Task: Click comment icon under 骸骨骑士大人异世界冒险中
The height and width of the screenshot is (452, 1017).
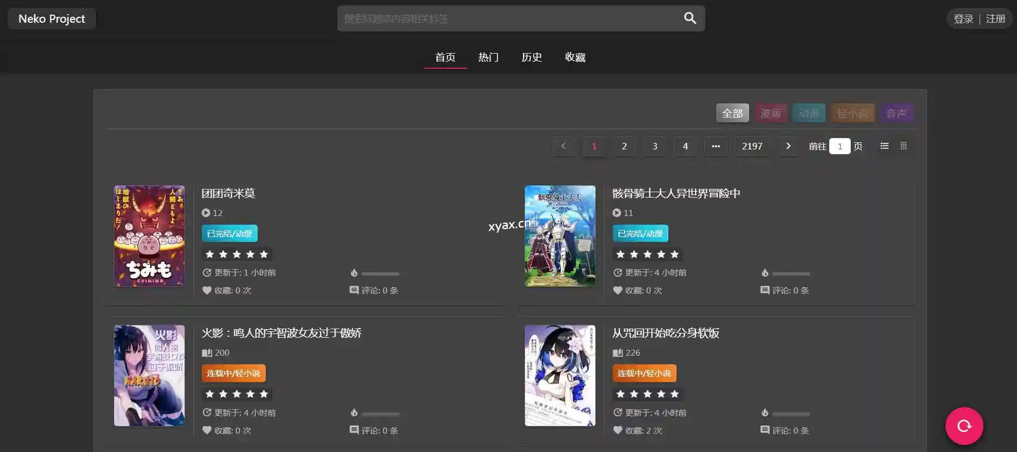Action: point(765,290)
